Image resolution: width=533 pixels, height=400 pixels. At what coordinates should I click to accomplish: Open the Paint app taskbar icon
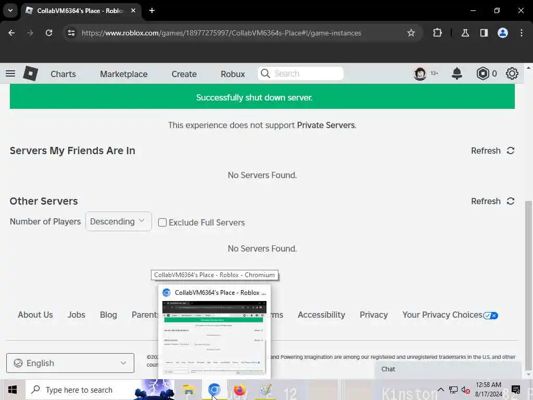click(x=265, y=390)
